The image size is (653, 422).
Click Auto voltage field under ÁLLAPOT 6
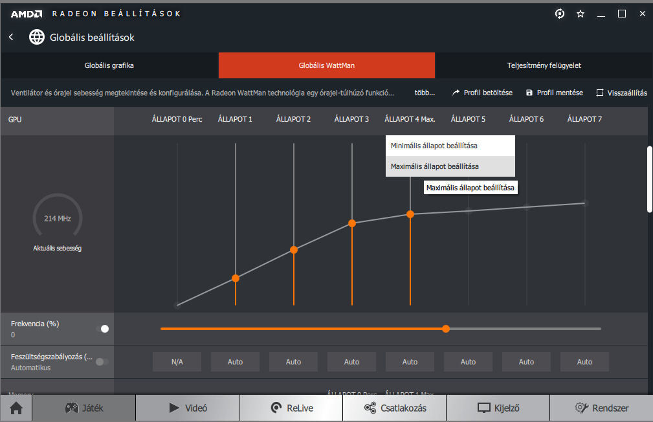(526, 362)
